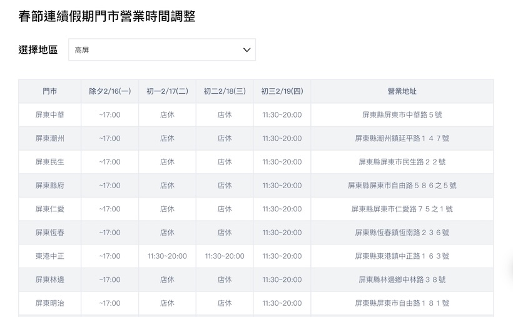Click 屏東林邊 初二 店休 cell

point(225,279)
